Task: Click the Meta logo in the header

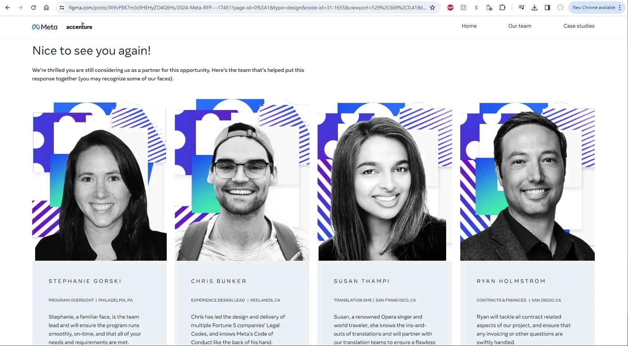Action: coord(45,27)
